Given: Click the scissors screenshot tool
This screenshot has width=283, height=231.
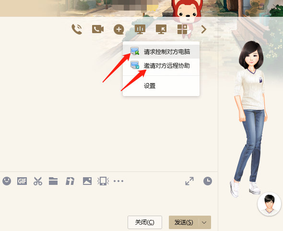Looking at the screenshot, I should pos(38,181).
